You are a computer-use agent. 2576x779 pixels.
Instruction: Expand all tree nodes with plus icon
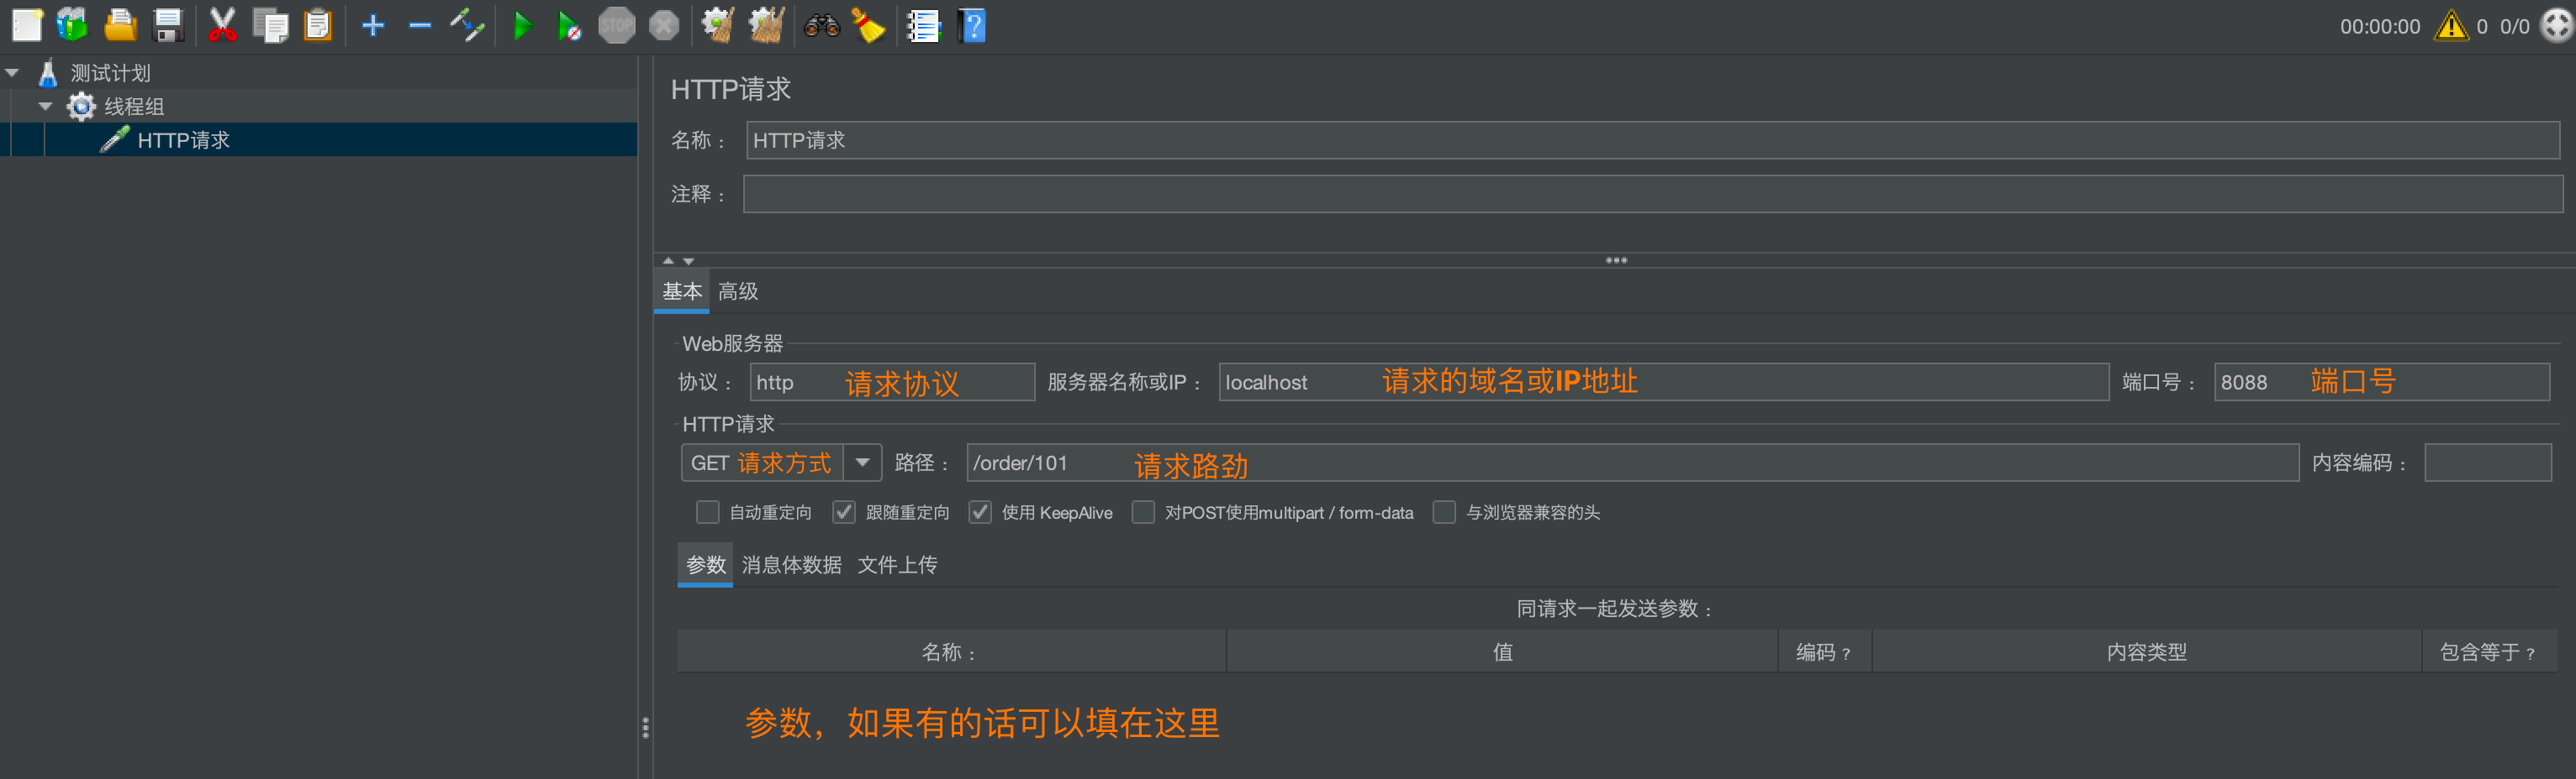373,25
